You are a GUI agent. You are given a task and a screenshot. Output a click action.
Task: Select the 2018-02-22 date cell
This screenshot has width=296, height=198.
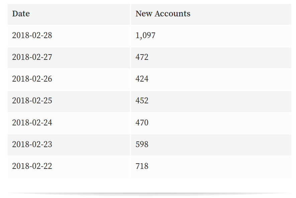tap(32, 166)
